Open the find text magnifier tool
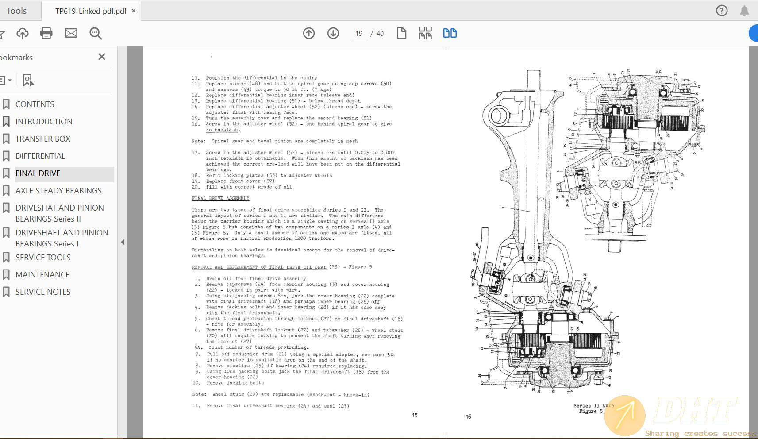This screenshot has width=758, height=439. click(96, 33)
